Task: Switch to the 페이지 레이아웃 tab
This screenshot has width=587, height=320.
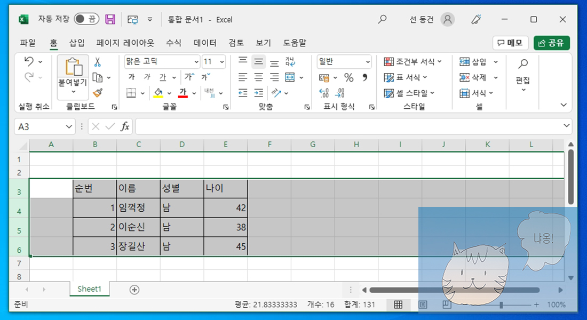Action: tap(125, 43)
